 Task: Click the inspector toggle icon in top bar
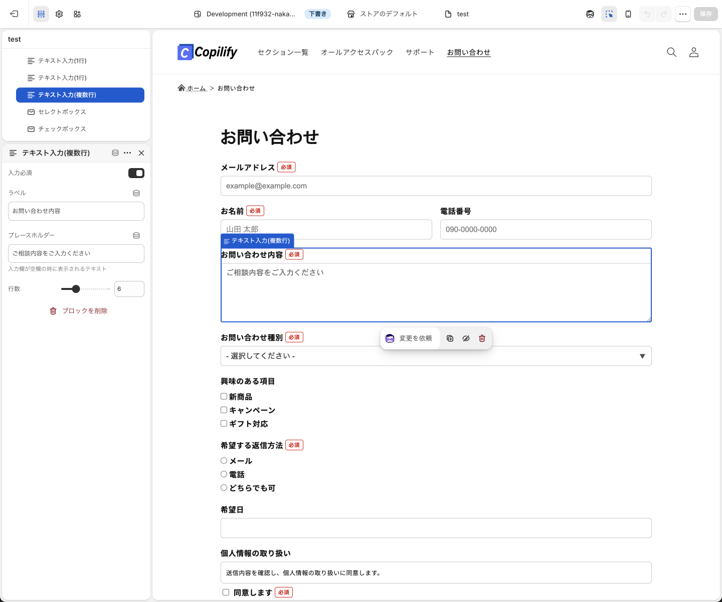pos(609,14)
